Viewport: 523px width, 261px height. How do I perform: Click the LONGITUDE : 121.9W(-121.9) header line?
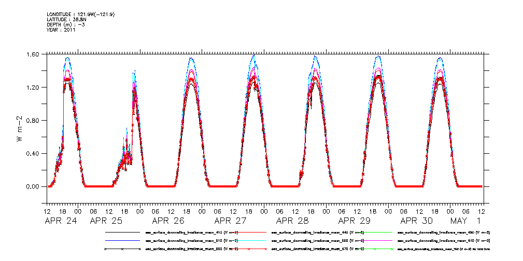(x=81, y=14)
